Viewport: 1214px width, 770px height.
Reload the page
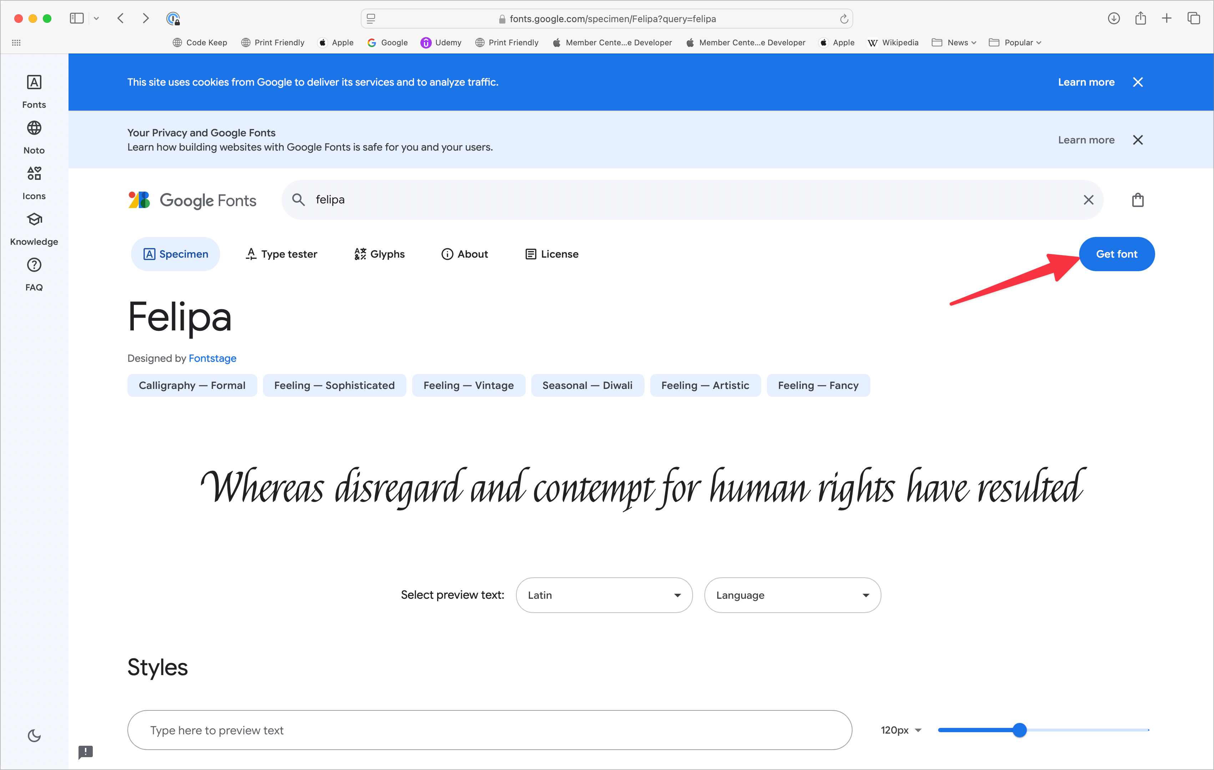coord(844,19)
